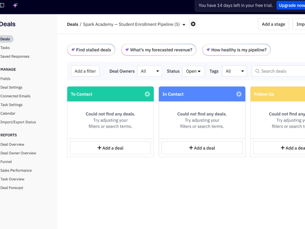Select Deals in the sidebar
305x229 pixels.
coord(5,39)
